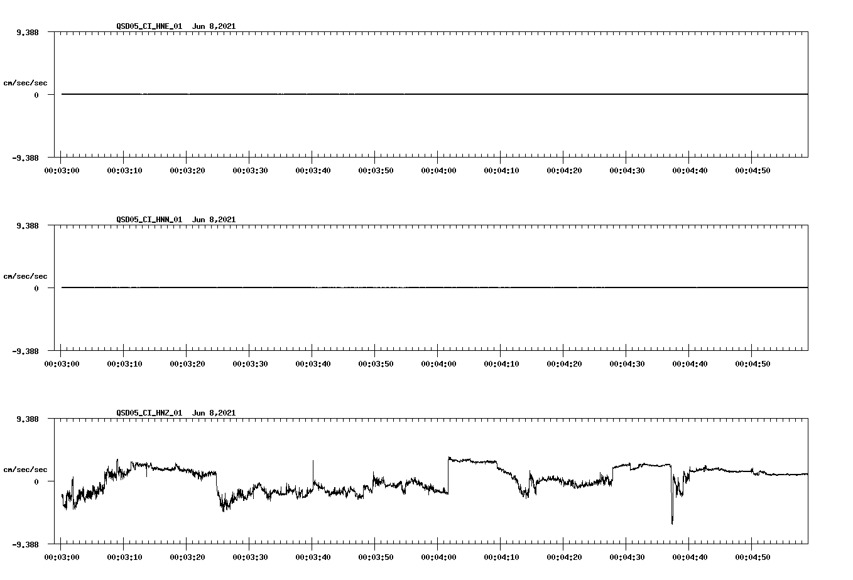The image size is (853, 580).
Task: Click 00:03:00 label under HNE plot
Action: [x=62, y=170]
